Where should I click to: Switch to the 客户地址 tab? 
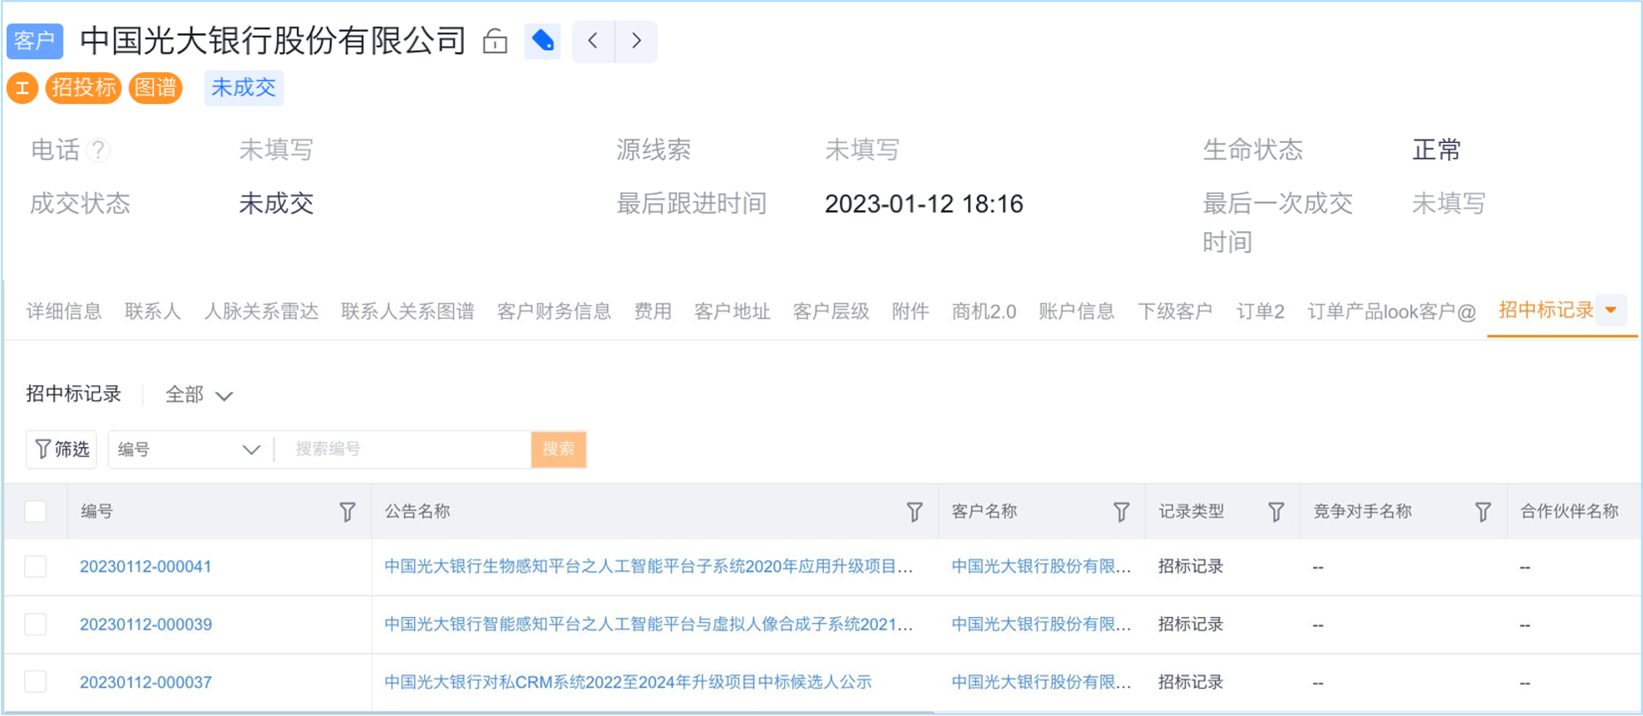point(733,311)
